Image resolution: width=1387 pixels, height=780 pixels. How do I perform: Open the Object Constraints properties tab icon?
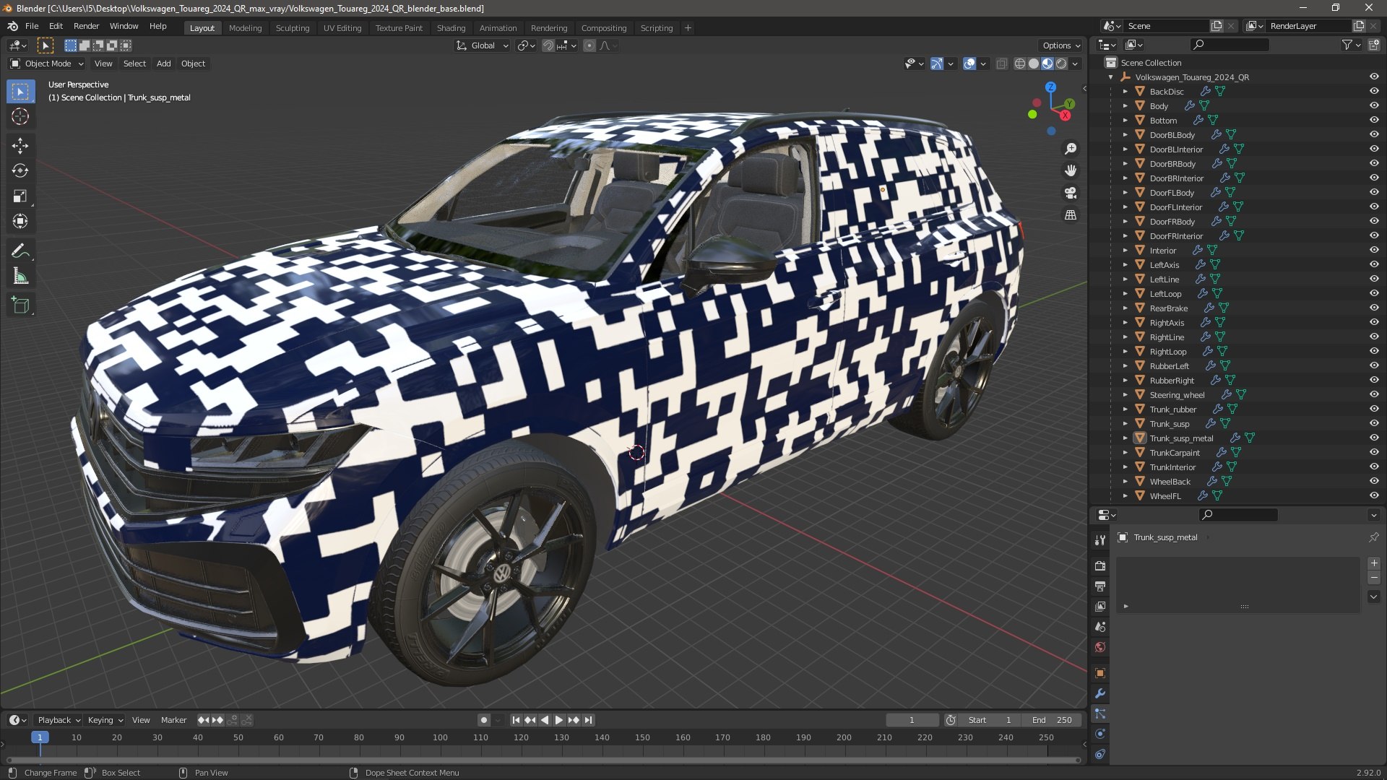(x=1100, y=754)
